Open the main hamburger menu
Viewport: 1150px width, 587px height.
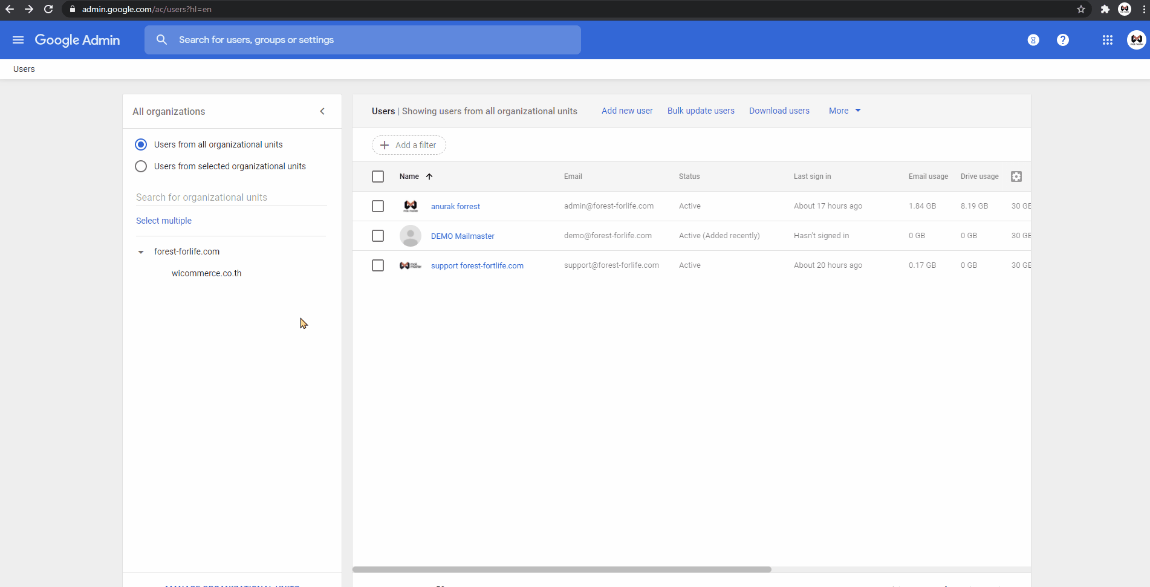(18, 40)
